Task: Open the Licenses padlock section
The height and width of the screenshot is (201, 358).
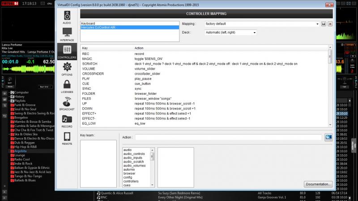Action: pos(67,86)
